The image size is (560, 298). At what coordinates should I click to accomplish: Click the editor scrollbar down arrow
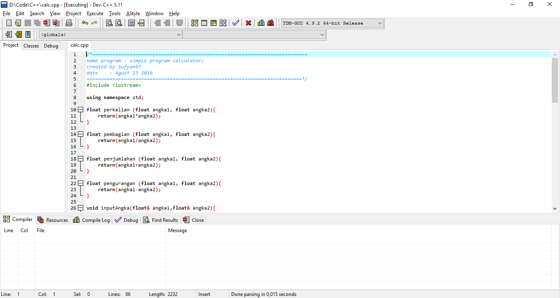[555, 209]
